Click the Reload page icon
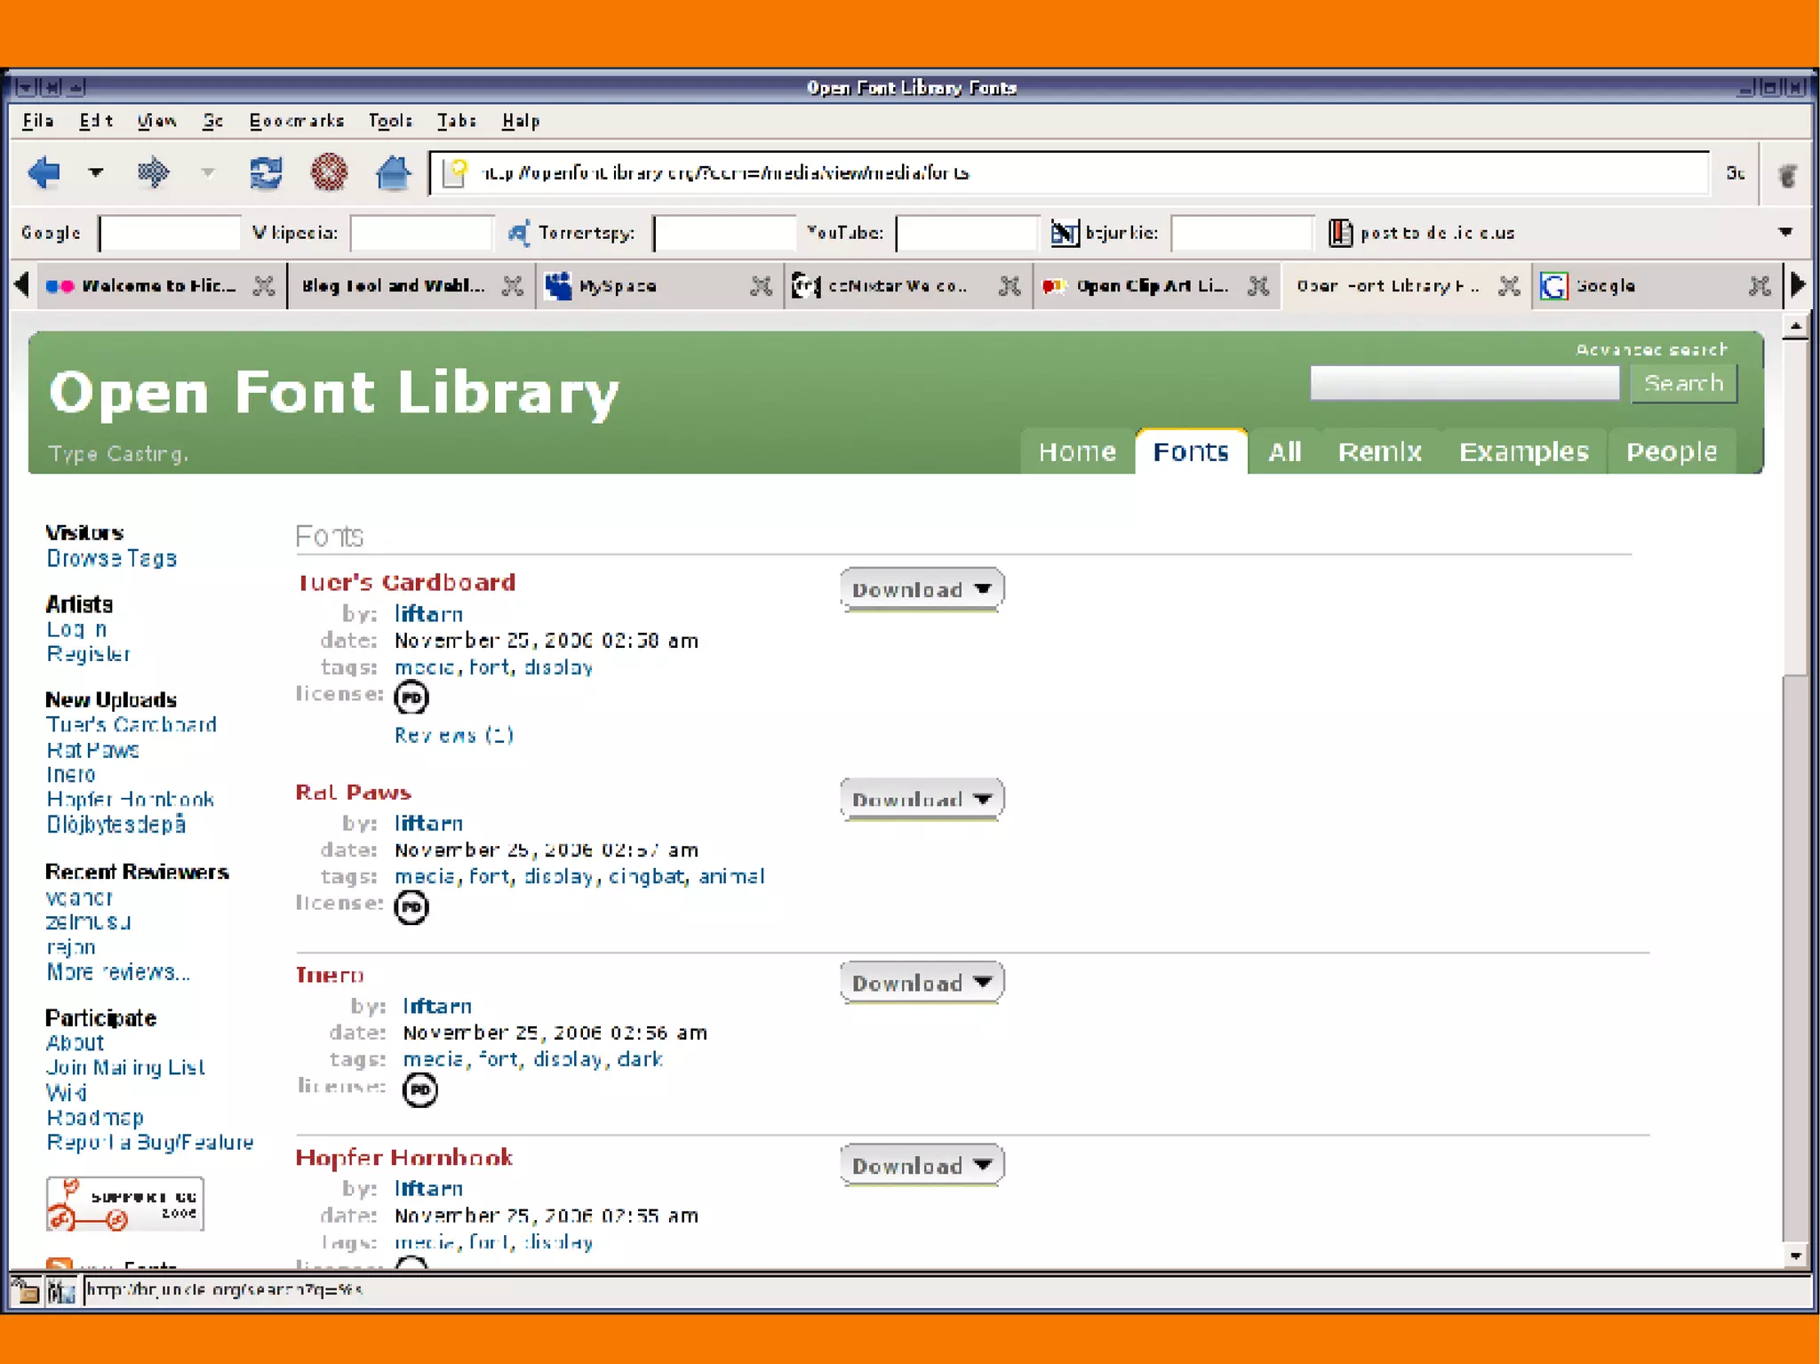The image size is (1820, 1364). click(x=265, y=171)
